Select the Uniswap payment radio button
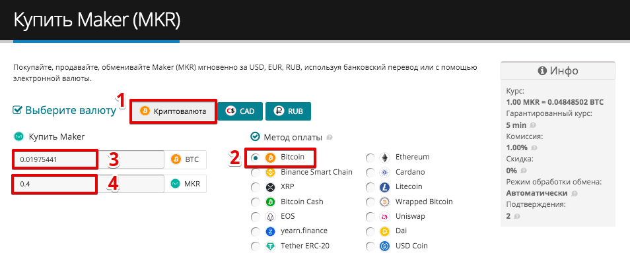 (370, 217)
